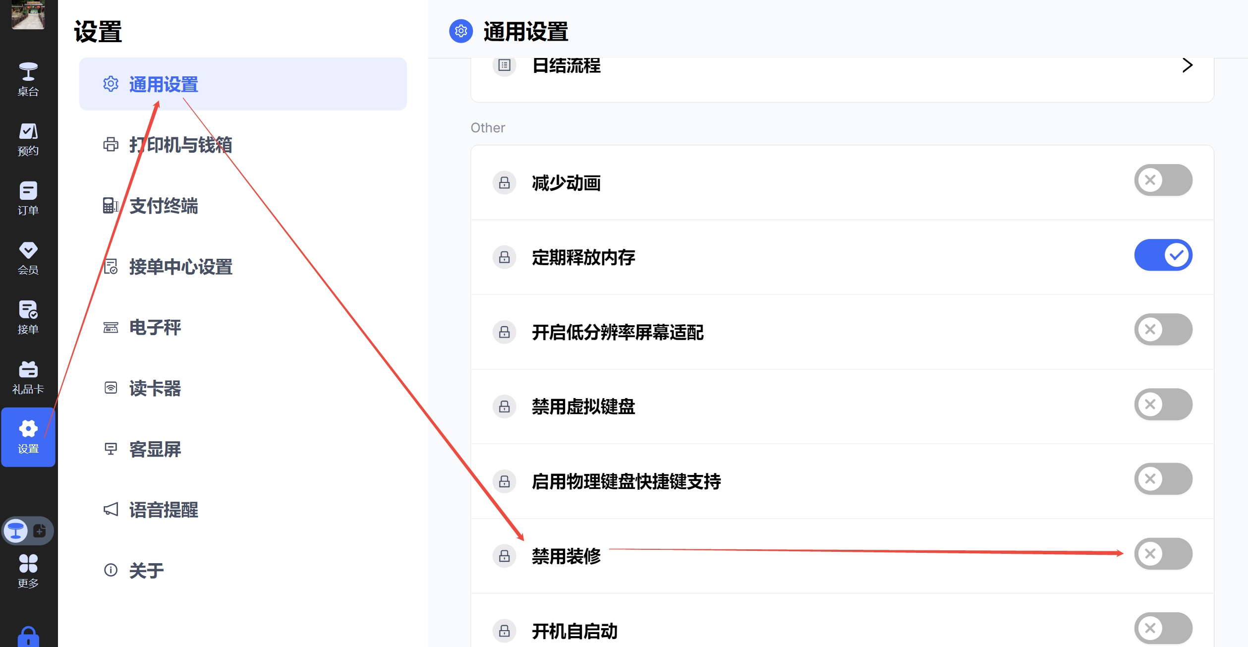Switch the table mode pill toggle
This screenshot has height=647, width=1248.
(28, 531)
